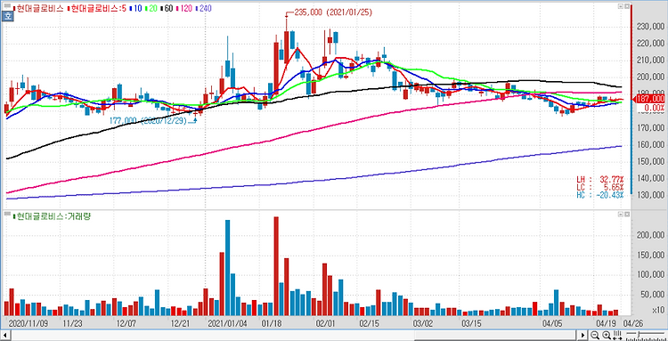Click the zoom in magnifier icon
This screenshot has width=668, height=341.
(x=607, y=335)
